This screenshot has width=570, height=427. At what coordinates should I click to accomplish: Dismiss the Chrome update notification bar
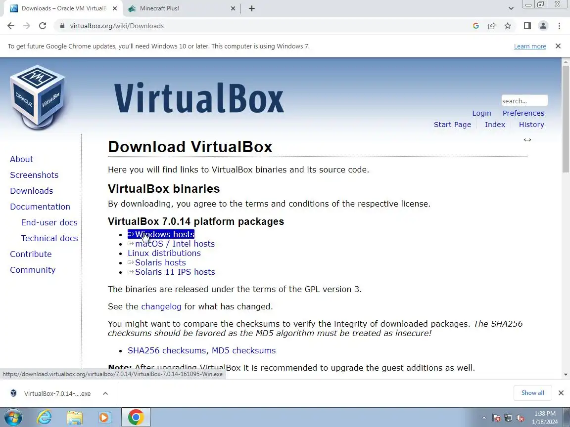pyautogui.click(x=558, y=46)
